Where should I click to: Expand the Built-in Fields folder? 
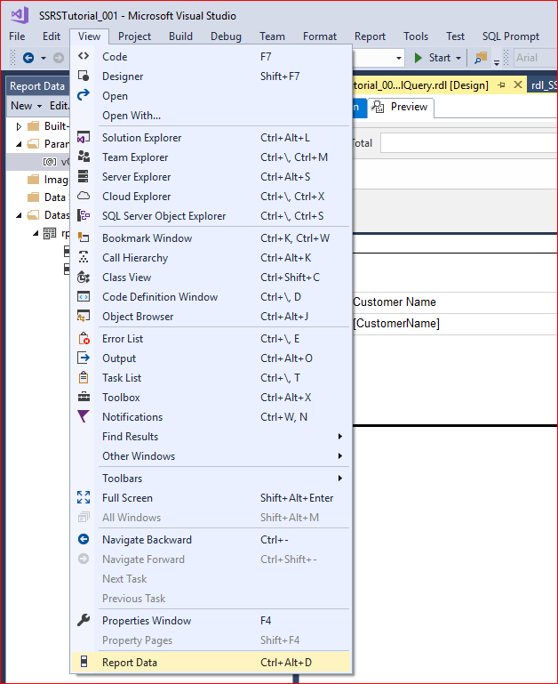[19, 126]
